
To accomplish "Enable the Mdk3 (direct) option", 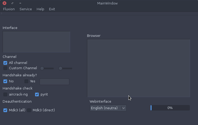I will [29, 110].
